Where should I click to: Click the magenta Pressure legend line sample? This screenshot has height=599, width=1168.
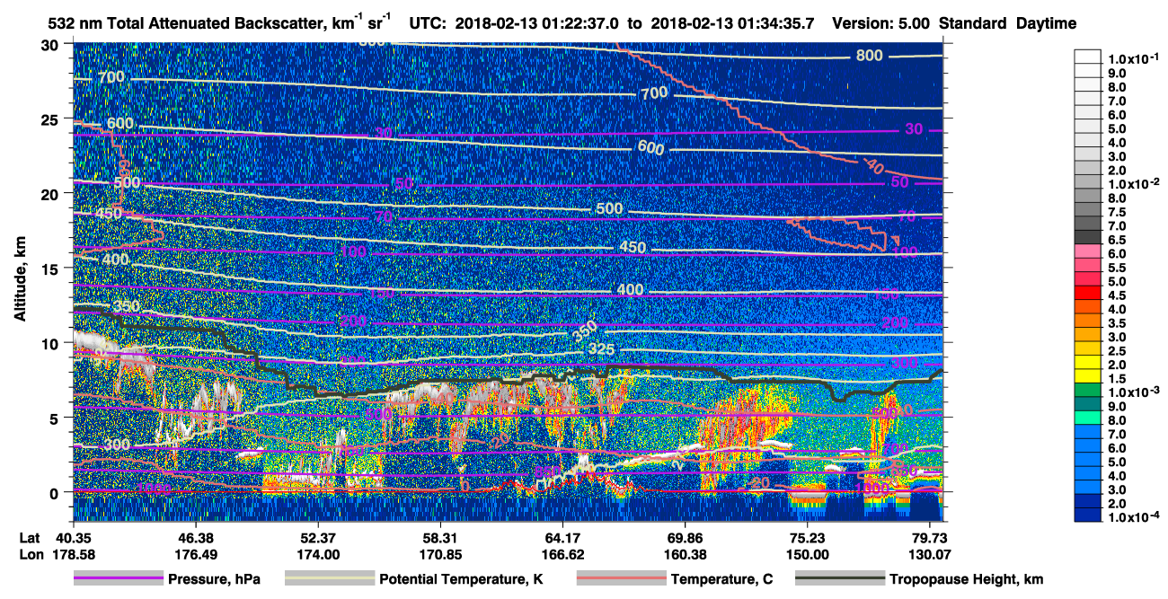119,579
